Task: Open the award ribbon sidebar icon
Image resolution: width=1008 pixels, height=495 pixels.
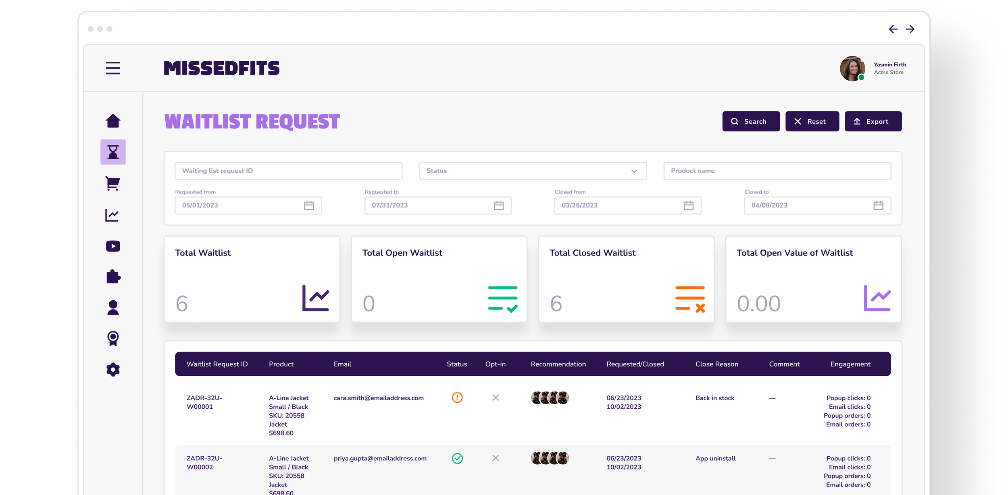Action: pos(113,339)
